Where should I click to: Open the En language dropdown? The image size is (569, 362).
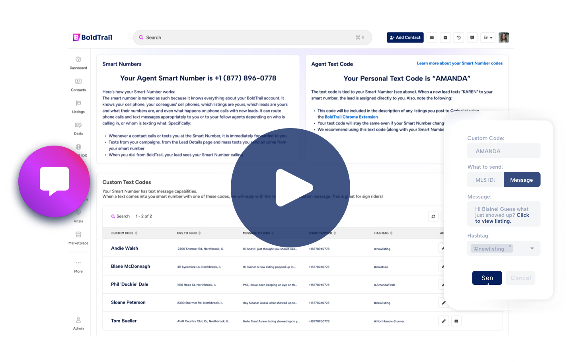(488, 37)
